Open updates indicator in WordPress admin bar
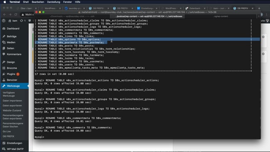The width and height of the screenshot is (270, 152). (x=23, y=21)
